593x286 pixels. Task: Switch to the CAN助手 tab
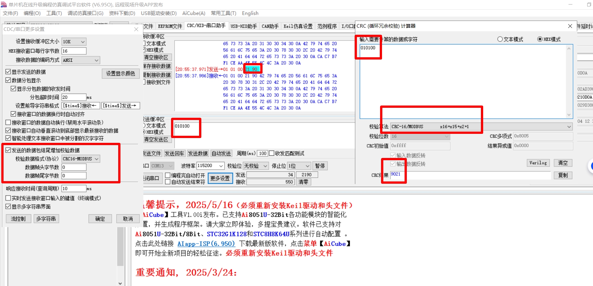pos(270,26)
